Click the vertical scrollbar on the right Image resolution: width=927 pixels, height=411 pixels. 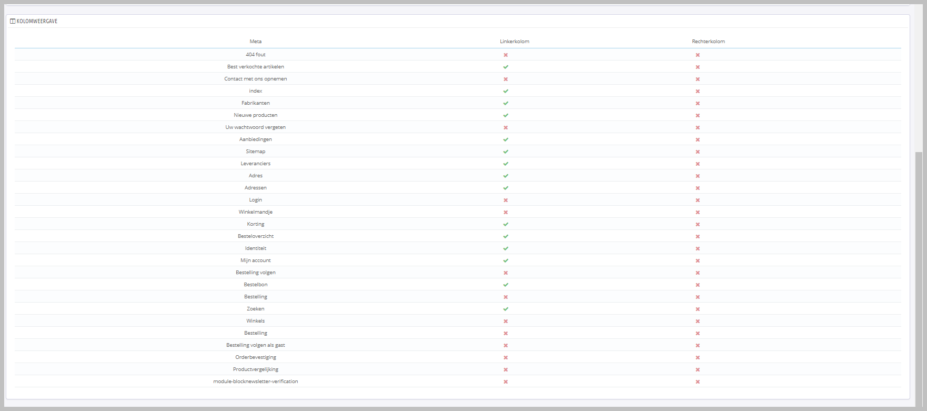pyautogui.click(x=919, y=263)
